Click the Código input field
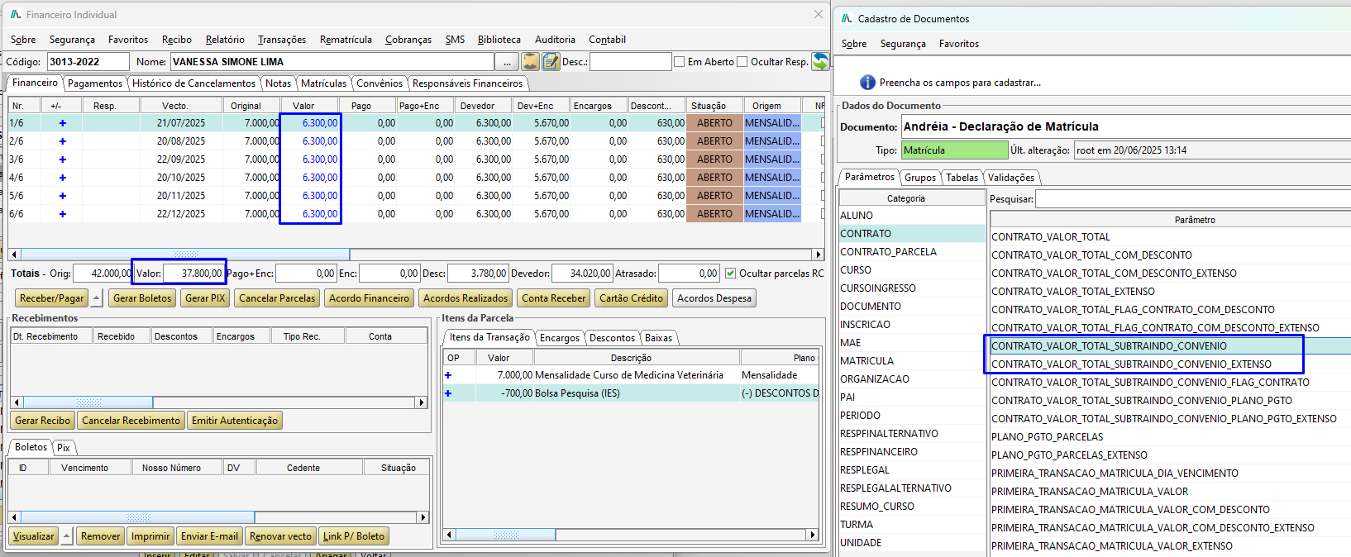The height and width of the screenshot is (557, 1351). pyautogui.click(x=88, y=62)
